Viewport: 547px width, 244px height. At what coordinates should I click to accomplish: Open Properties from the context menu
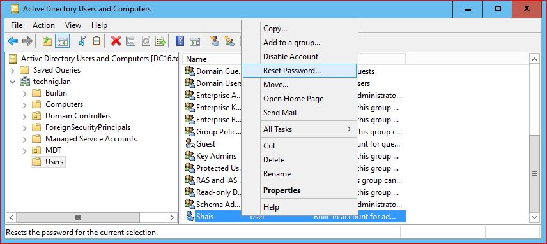(300, 190)
